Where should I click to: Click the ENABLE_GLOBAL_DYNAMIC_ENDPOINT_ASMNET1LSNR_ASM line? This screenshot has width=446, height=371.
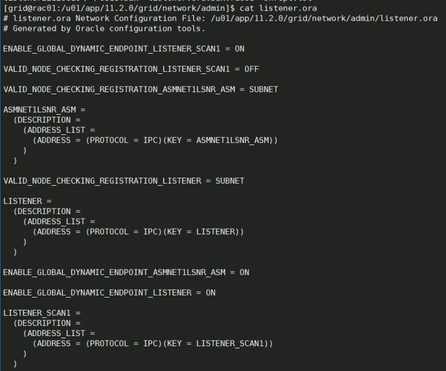tap(126, 273)
